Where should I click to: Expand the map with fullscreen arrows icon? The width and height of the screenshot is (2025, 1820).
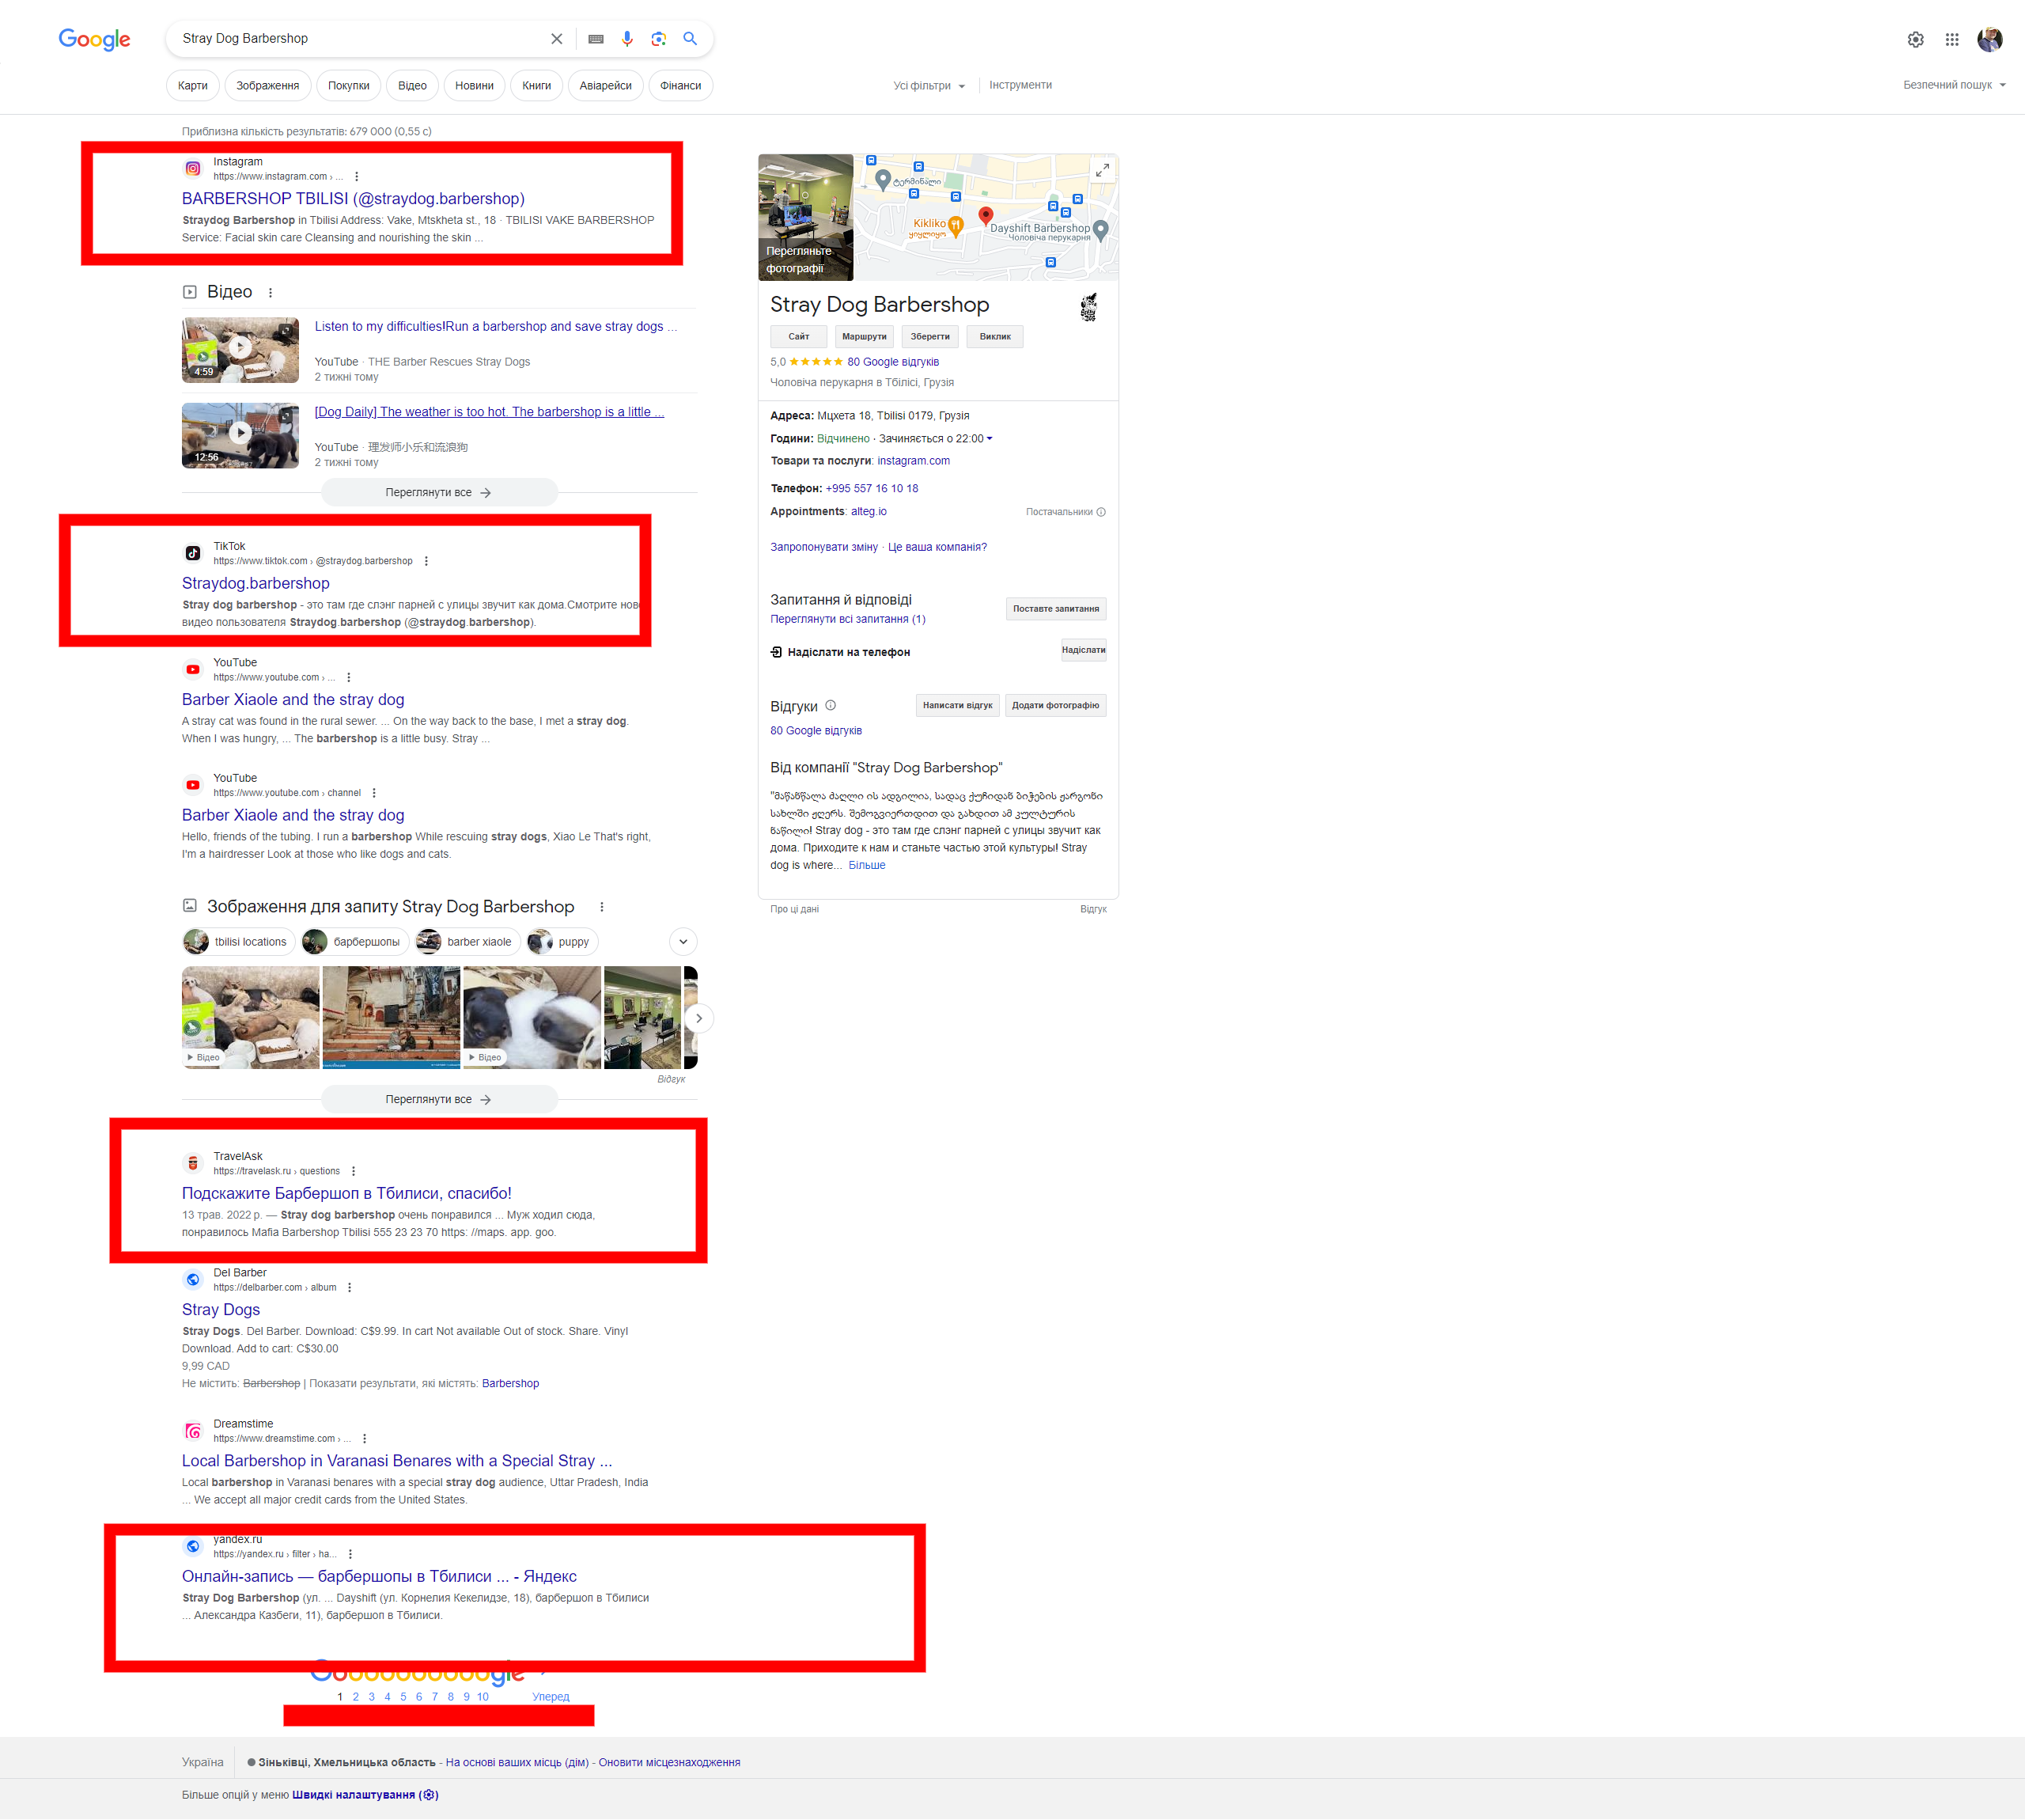coord(1101,170)
